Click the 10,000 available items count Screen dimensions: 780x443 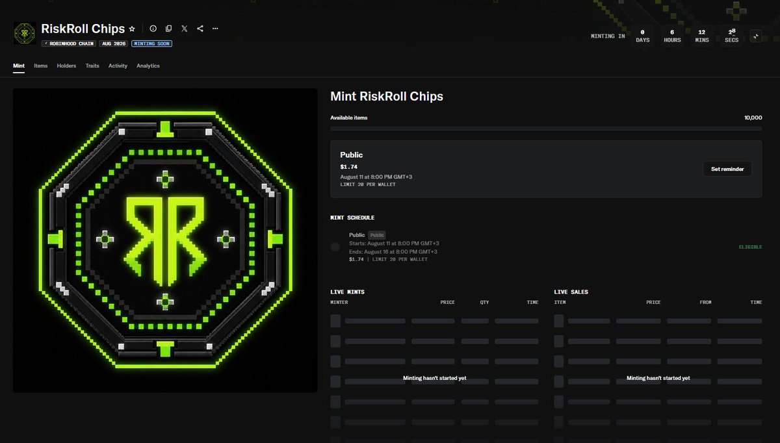753,118
